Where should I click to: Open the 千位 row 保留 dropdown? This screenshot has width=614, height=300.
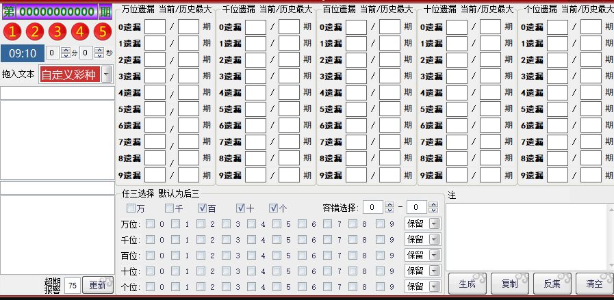[x=435, y=239]
